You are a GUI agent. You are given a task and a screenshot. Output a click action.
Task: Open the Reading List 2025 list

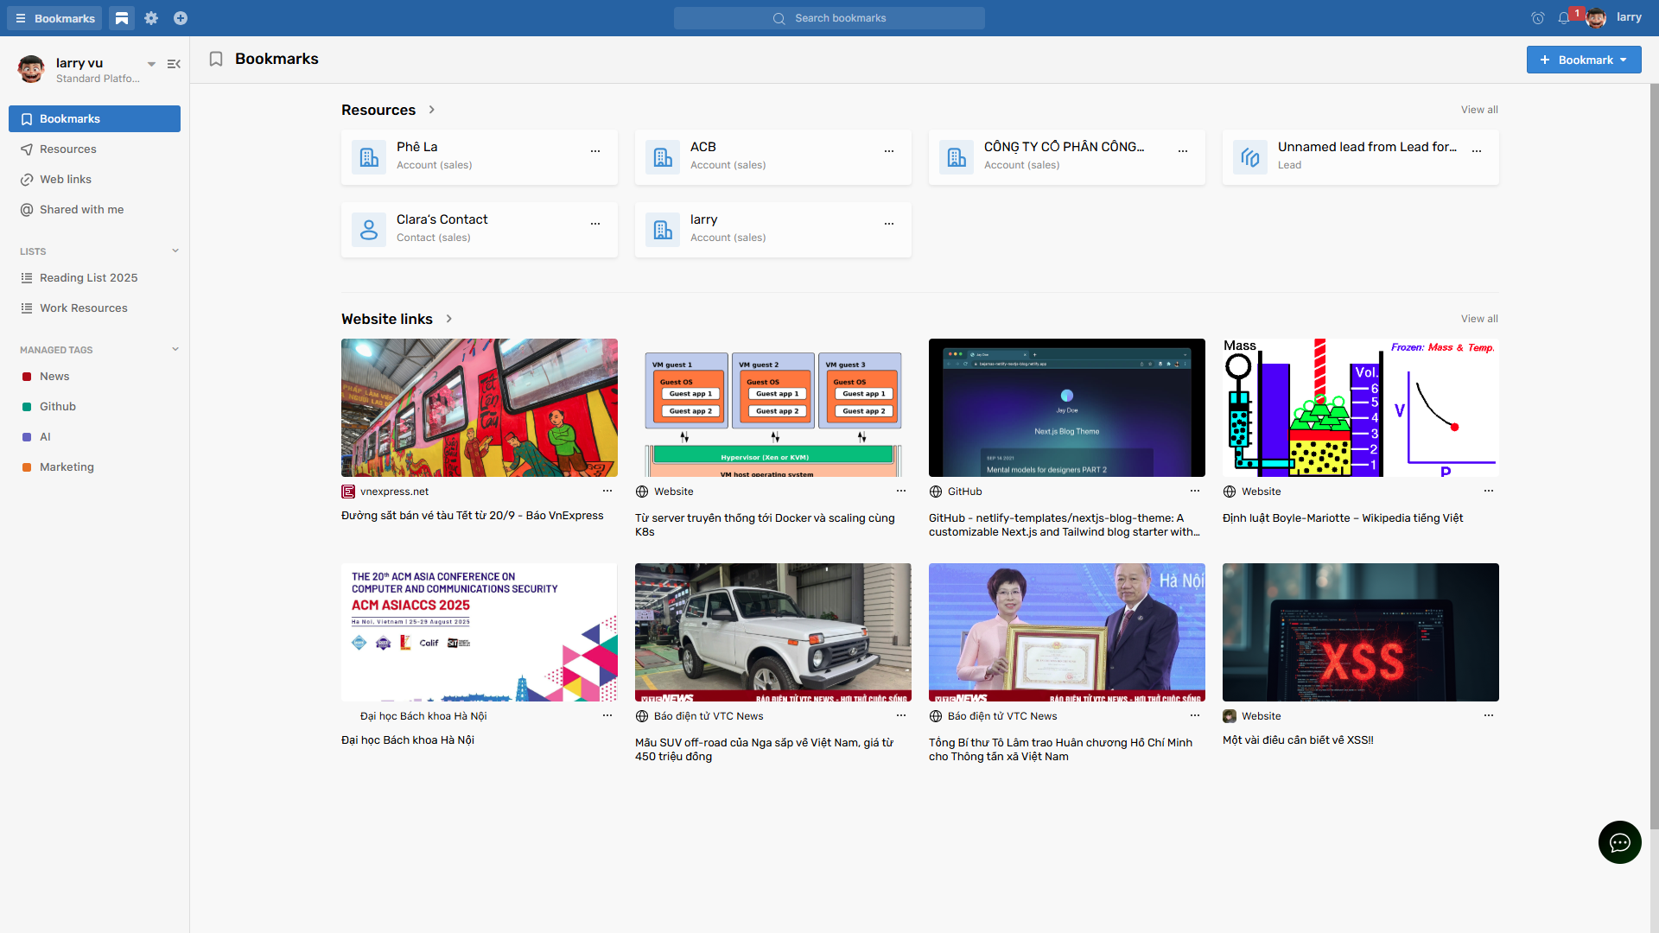[x=88, y=278]
